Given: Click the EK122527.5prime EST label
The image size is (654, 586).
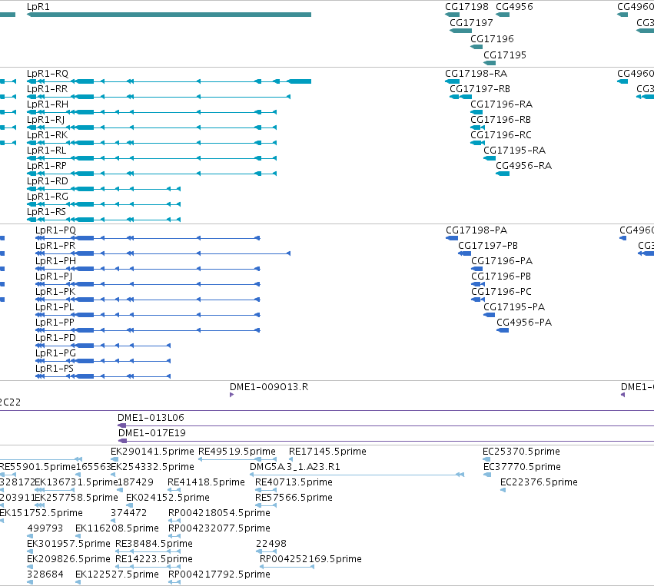Looking at the screenshot, I should pos(118,574).
